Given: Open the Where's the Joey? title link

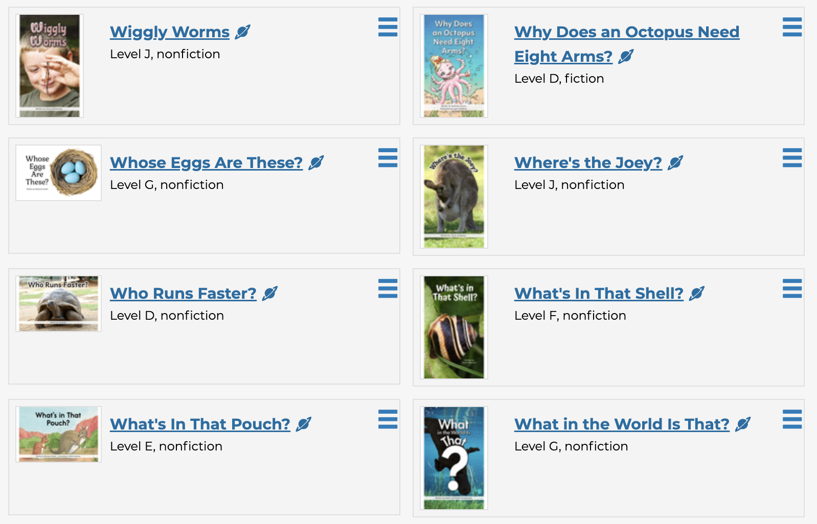Looking at the screenshot, I should [x=588, y=163].
